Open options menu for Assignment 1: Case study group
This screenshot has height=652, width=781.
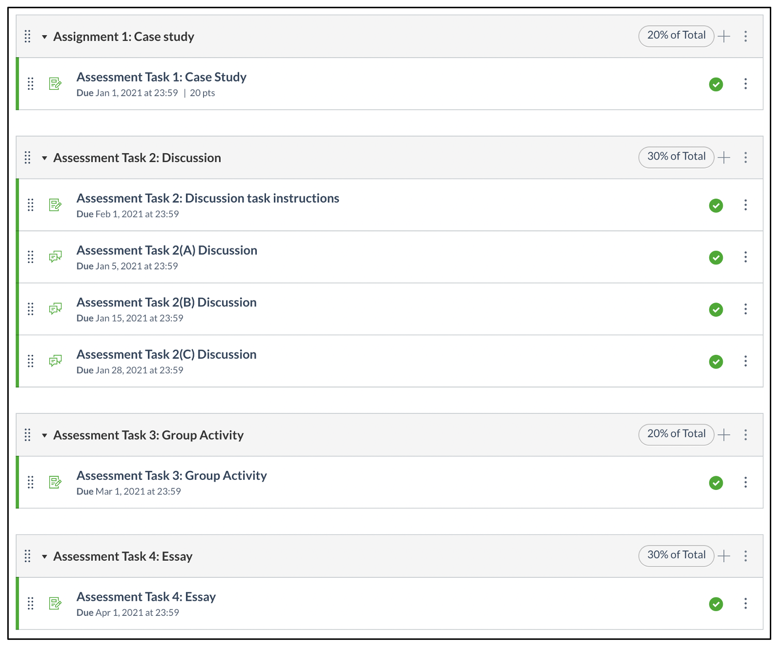coord(745,36)
